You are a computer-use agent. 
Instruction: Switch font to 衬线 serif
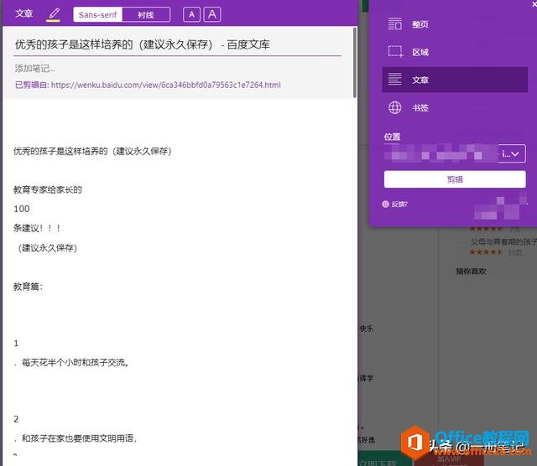click(x=146, y=14)
